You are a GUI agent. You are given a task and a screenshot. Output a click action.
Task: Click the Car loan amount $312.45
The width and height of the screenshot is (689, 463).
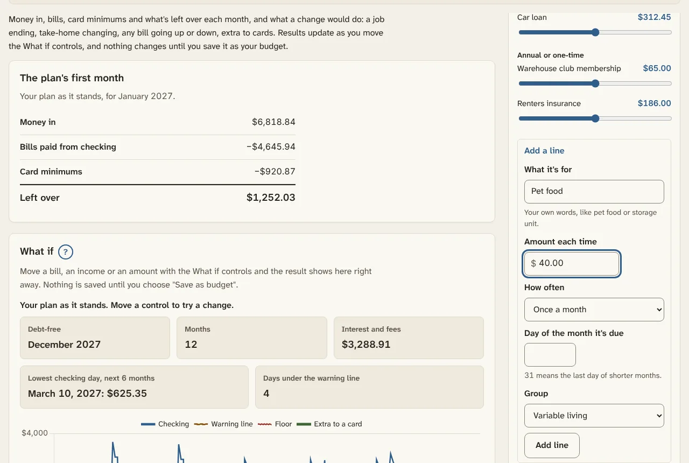[655, 17]
